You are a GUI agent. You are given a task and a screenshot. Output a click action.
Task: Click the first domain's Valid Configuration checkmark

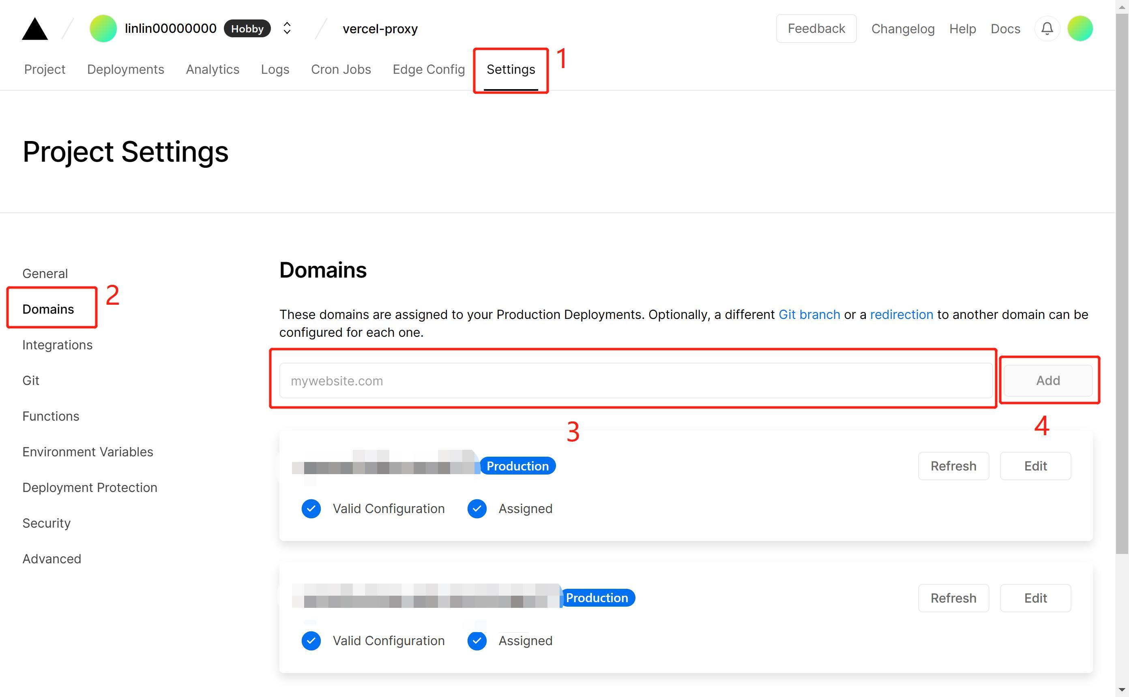tap(311, 509)
